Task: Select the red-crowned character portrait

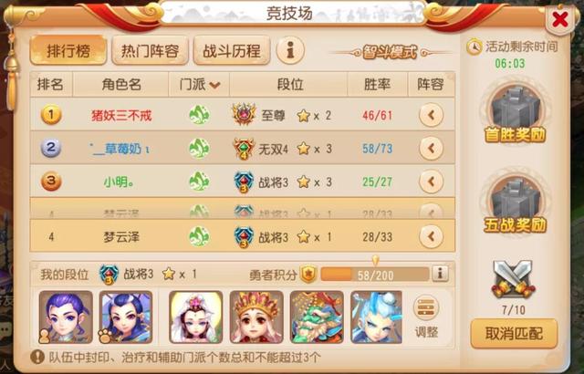Action: point(256,317)
